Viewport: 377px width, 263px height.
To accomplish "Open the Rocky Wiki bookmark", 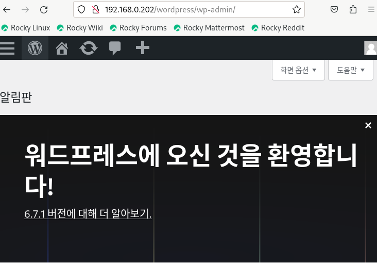I will pos(80,28).
